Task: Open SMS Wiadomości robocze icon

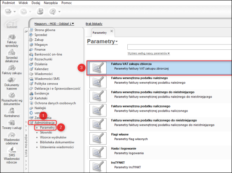Action: (12, 150)
